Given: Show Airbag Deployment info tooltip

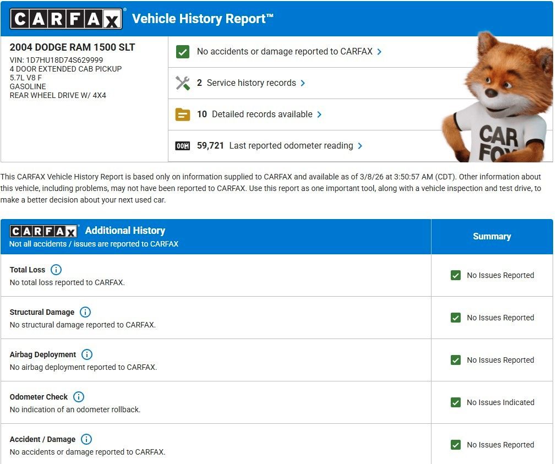Looking at the screenshot, I should tap(87, 354).
